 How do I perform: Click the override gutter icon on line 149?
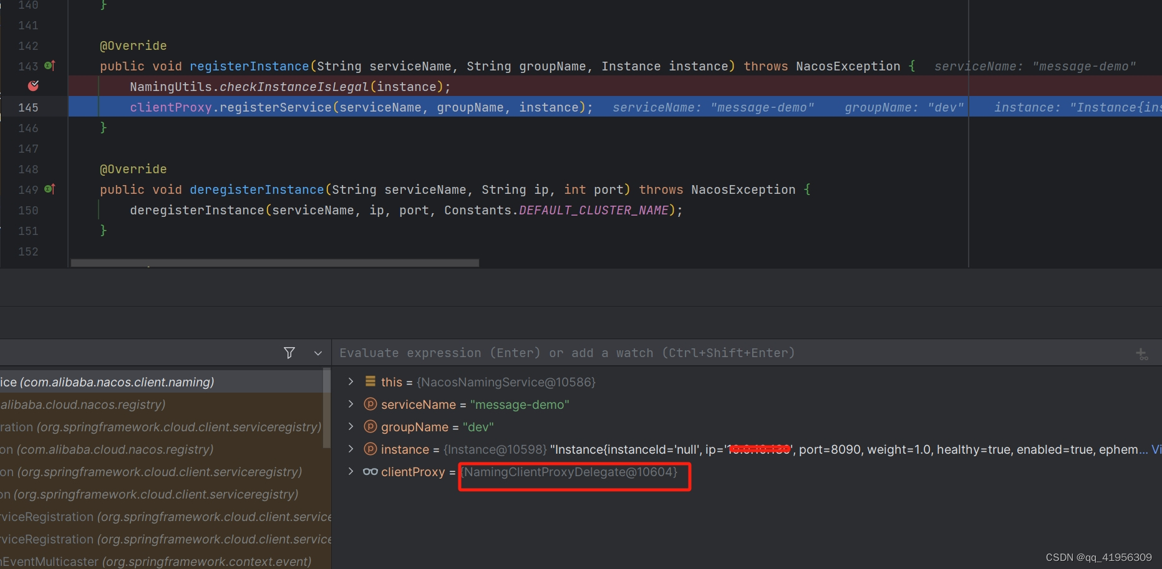pos(50,189)
